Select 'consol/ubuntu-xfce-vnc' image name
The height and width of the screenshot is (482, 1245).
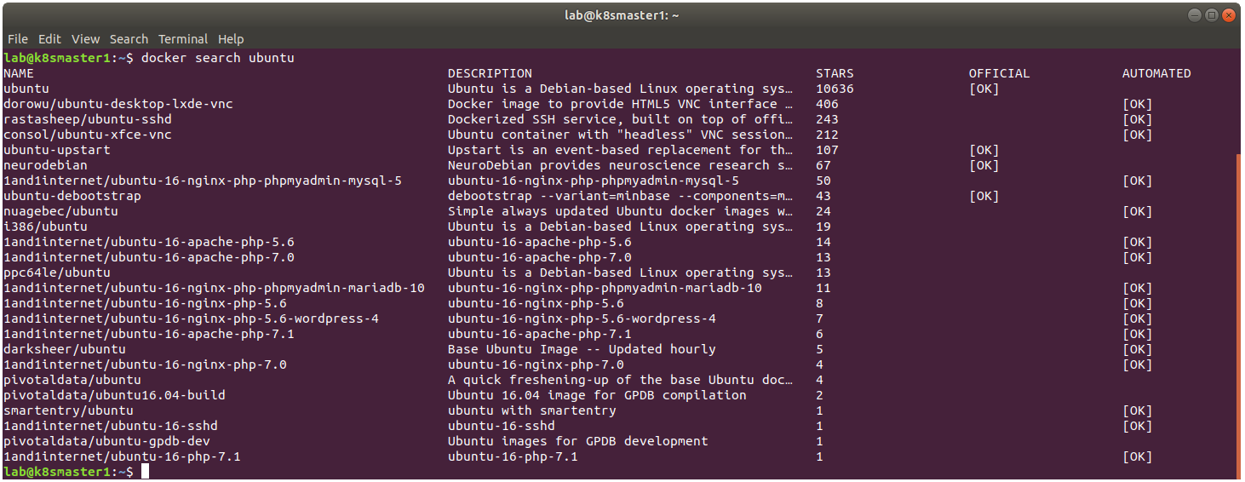pos(88,135)
